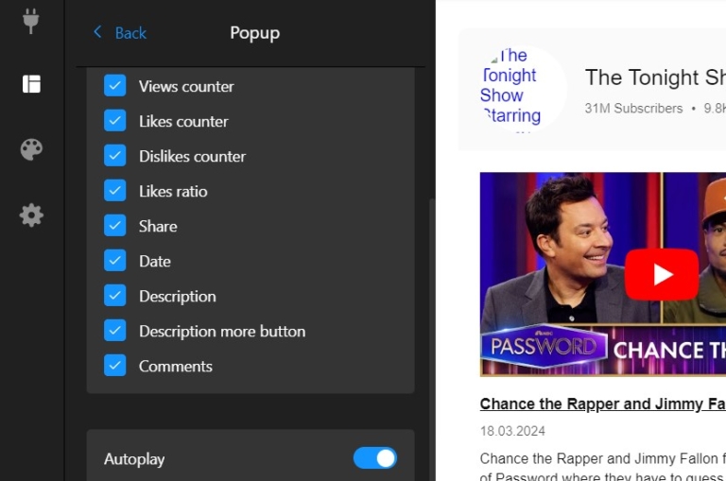The width and height of the screenshot is (726, 481).
Task: Open the gear settings sidebar icon
Action: click(x=31, y=215)
